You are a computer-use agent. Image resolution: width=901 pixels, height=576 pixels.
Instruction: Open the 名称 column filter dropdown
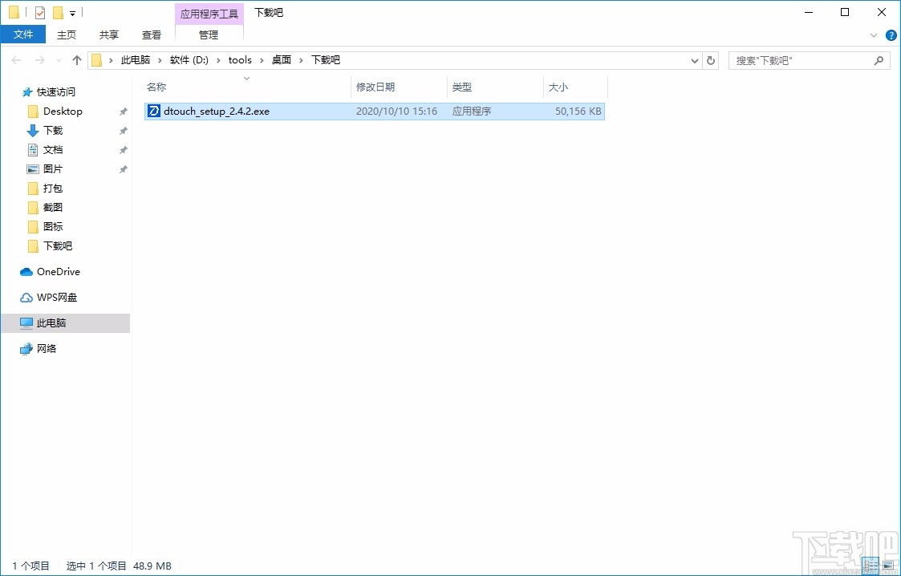246,78
